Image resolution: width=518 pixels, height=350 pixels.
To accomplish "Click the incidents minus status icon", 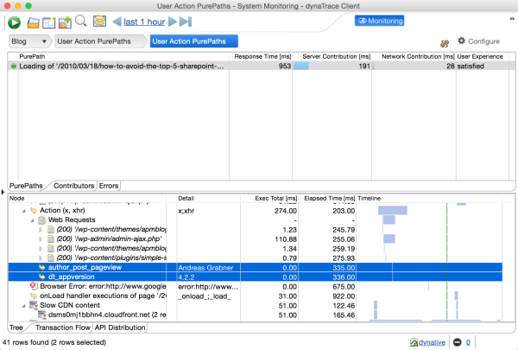I will coord(458,342).
